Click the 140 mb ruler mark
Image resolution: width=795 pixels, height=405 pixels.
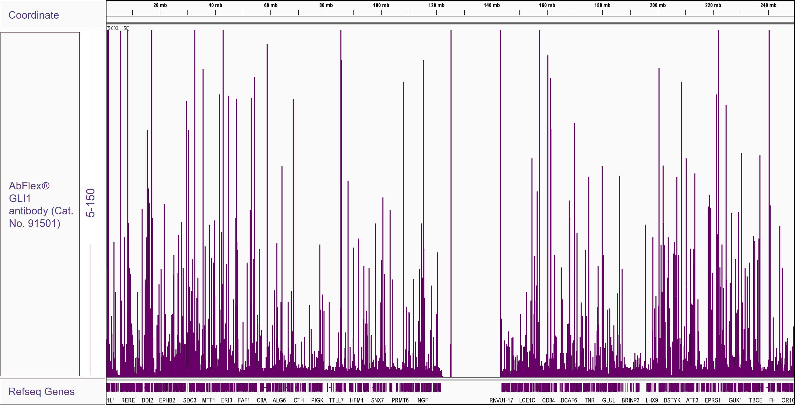pos(492,5)
